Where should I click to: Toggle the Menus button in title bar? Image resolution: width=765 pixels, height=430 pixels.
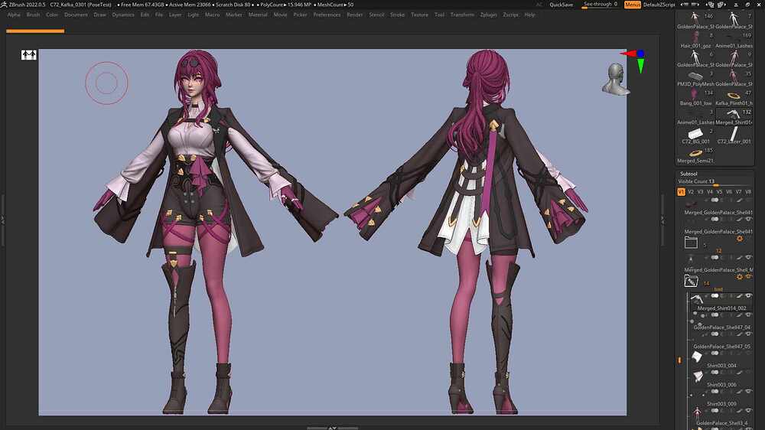coord(633,5)
